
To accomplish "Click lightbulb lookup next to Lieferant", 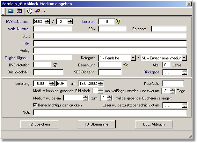I will pos(118,22).
